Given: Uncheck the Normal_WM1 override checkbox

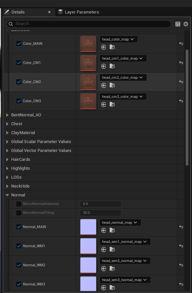Looking at the screenshot, I should 19,246.
